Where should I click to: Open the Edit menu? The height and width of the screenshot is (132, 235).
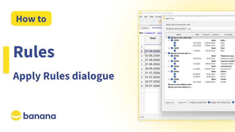click(x=146, y=17)
